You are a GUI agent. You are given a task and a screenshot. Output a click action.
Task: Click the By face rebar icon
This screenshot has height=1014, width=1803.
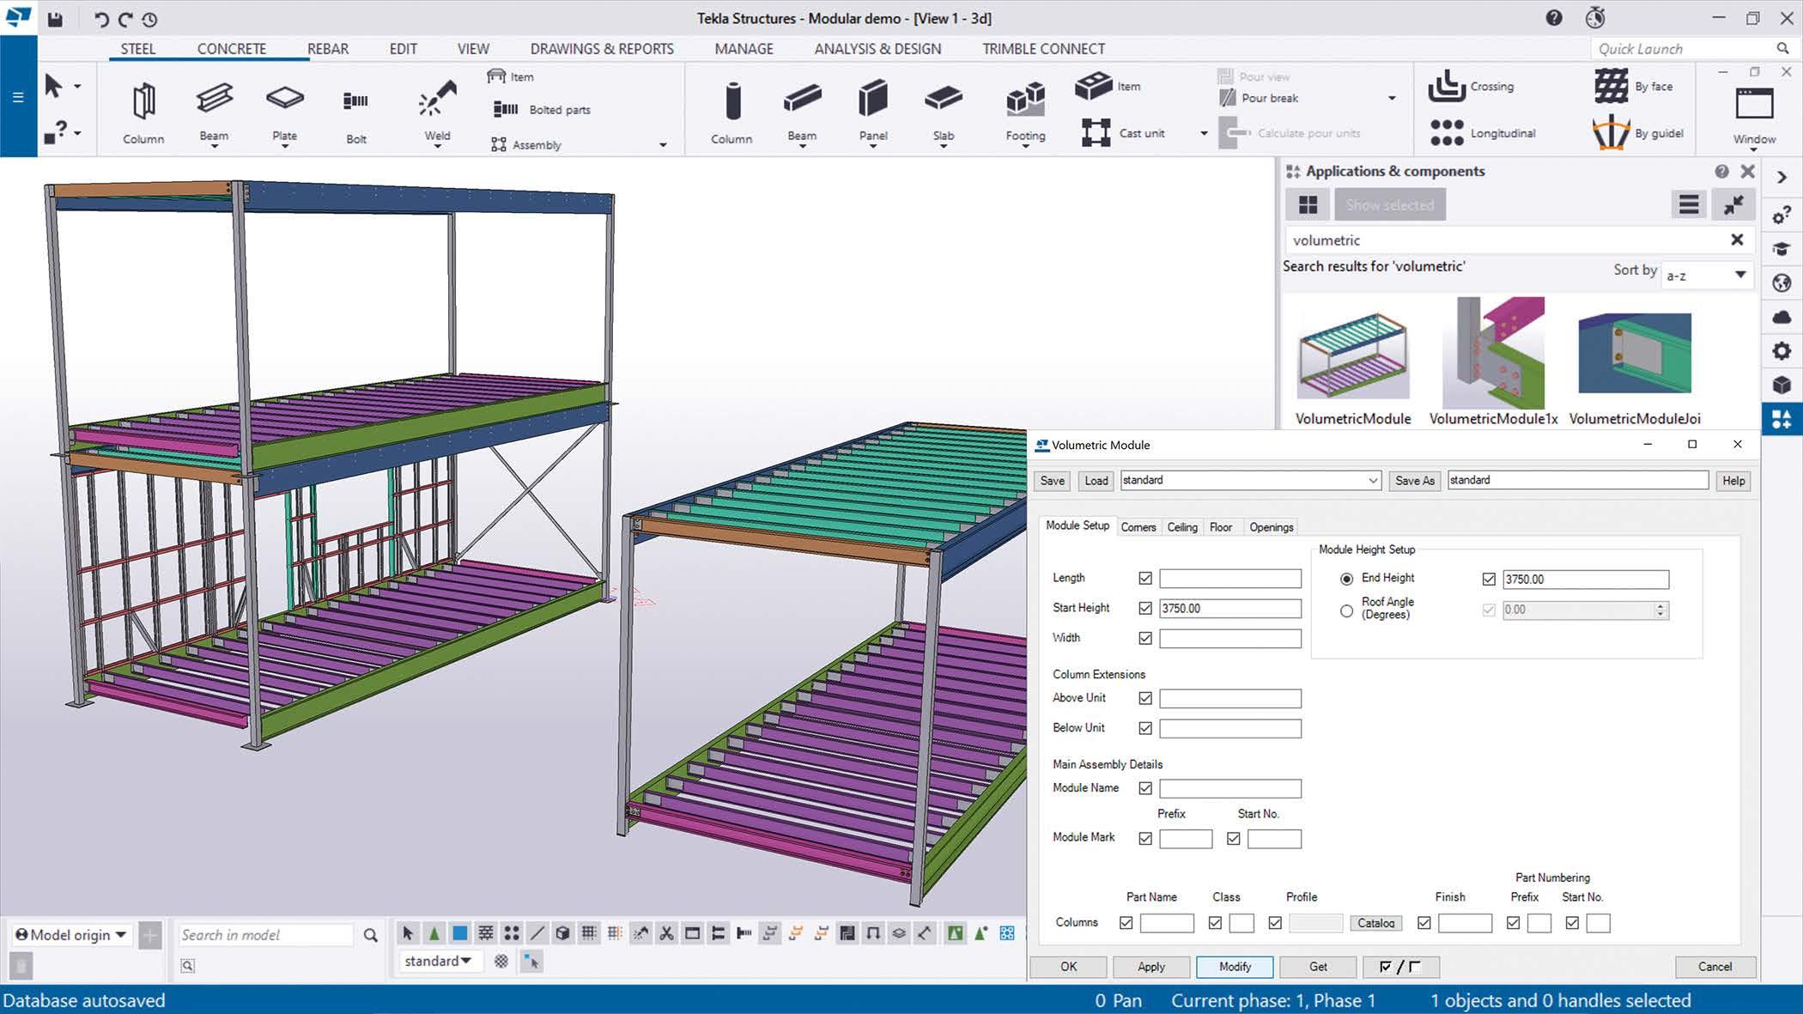1611,86
